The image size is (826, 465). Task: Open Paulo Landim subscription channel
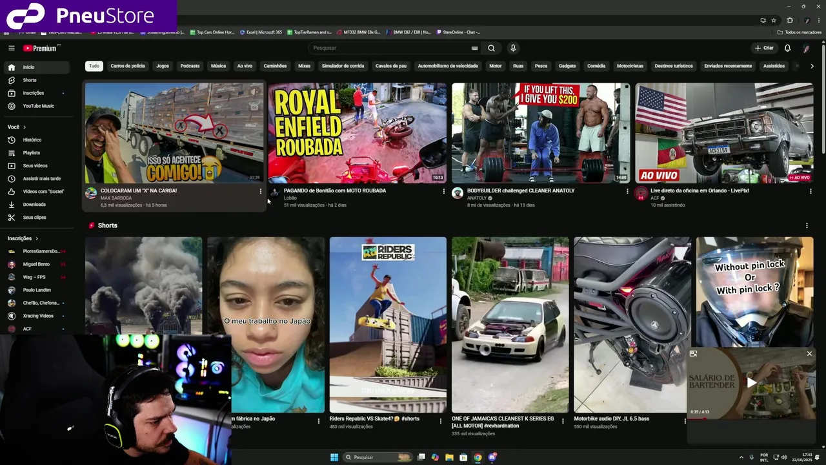pyautogui.click(x=36, y=290)
